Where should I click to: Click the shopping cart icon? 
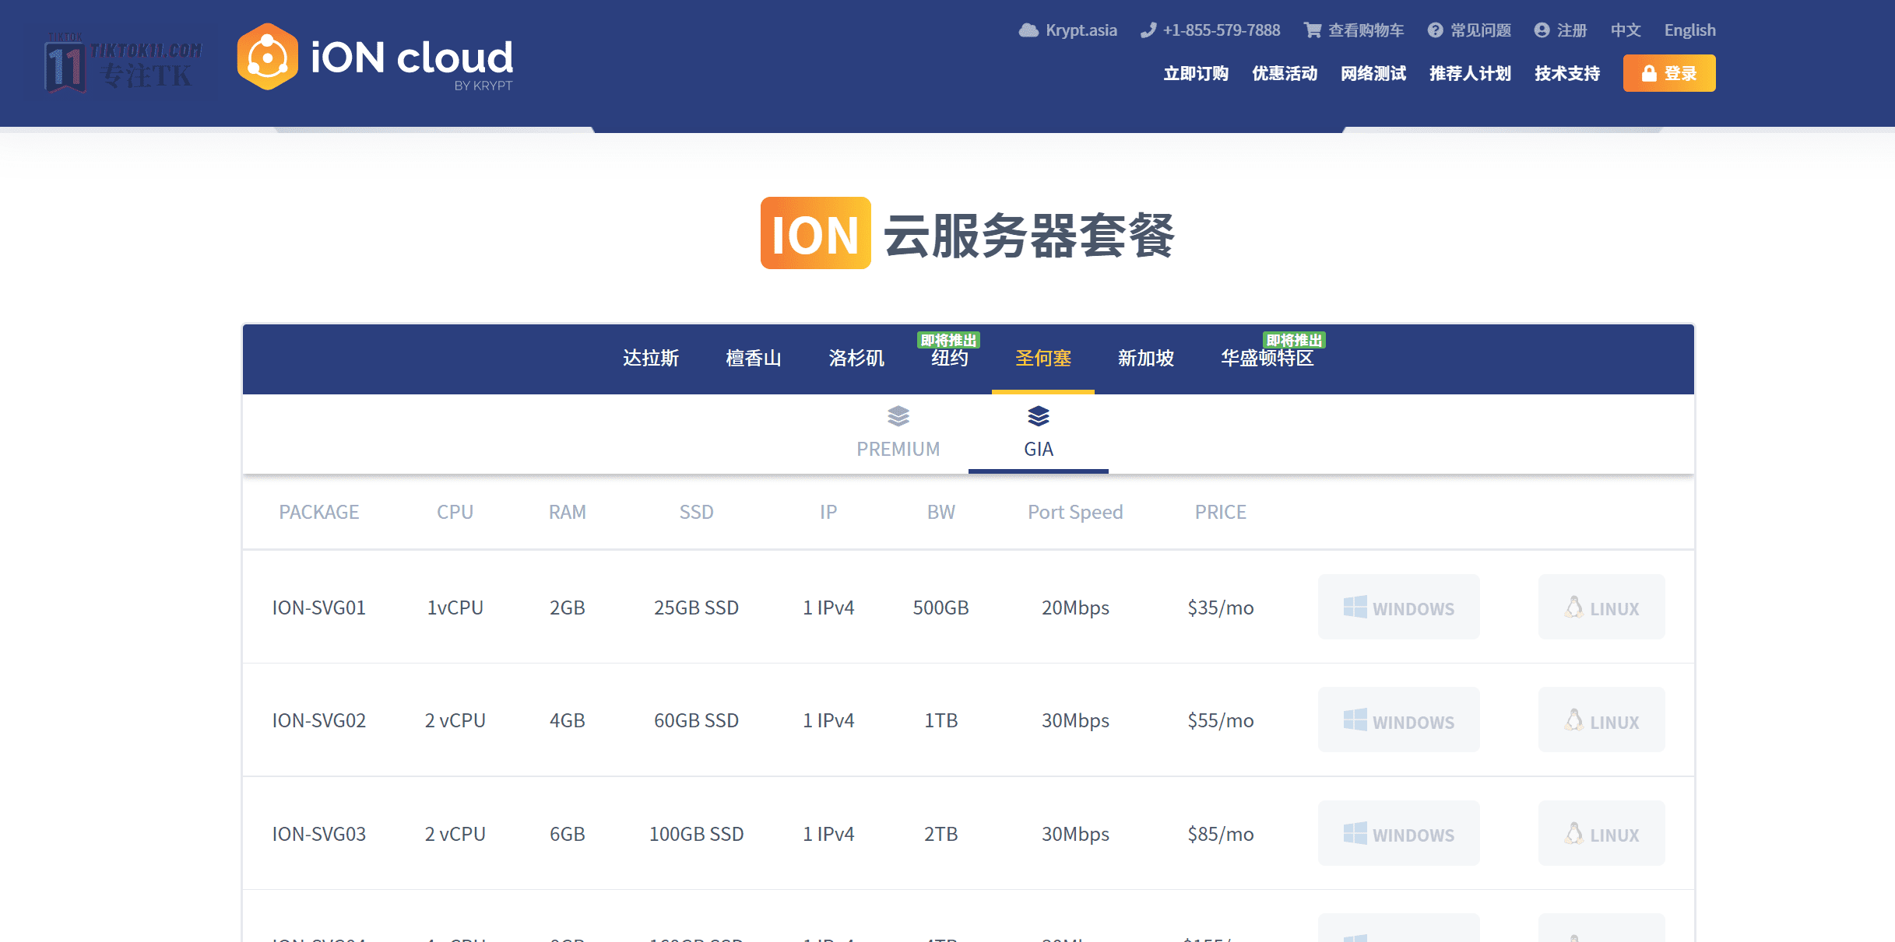tap(1313, 30)
